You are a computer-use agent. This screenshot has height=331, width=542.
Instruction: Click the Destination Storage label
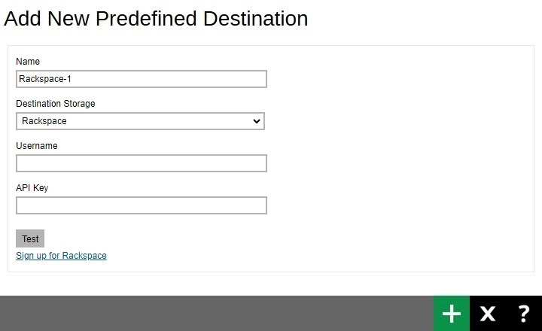[56, 104]
